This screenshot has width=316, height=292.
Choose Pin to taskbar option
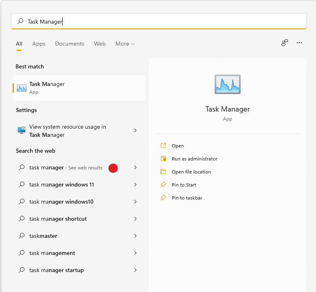[x=187, y=198]
